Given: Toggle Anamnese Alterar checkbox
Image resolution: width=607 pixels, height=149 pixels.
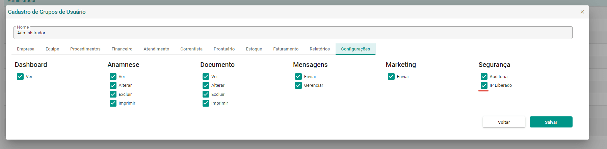Looking at the screenshot, I should point(113,85).
